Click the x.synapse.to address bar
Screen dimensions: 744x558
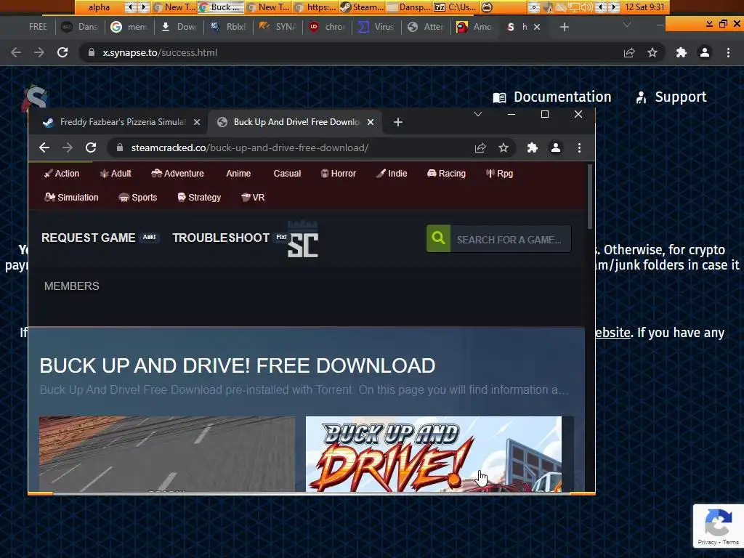tap(351, 52)
